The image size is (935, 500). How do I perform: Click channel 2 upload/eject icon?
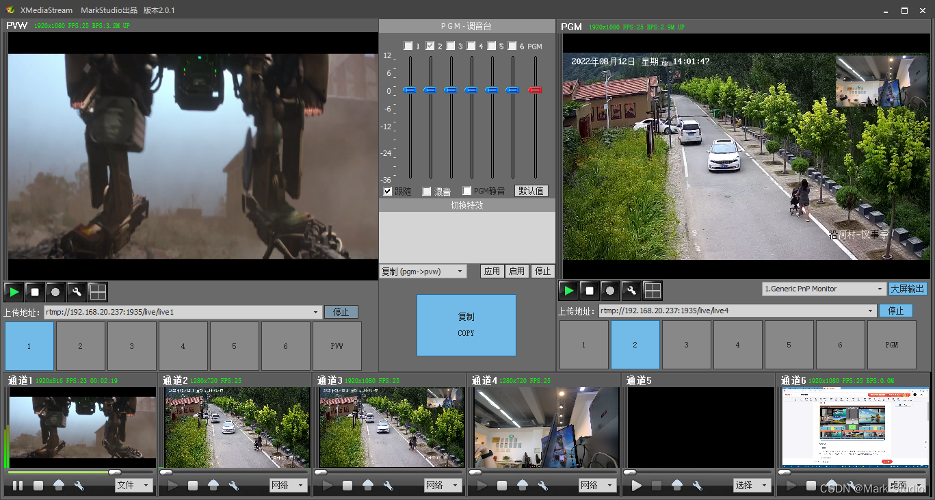click(213, 485)
